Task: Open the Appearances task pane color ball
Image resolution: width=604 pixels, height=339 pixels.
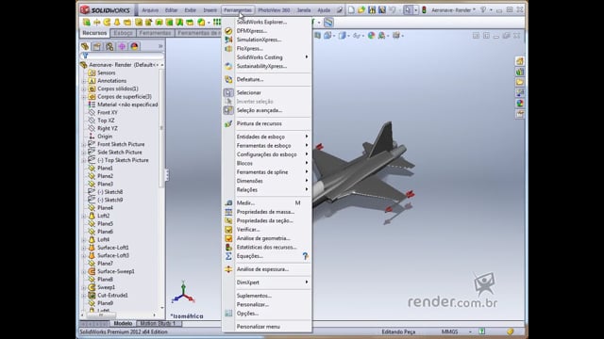Action: [520, 104]
